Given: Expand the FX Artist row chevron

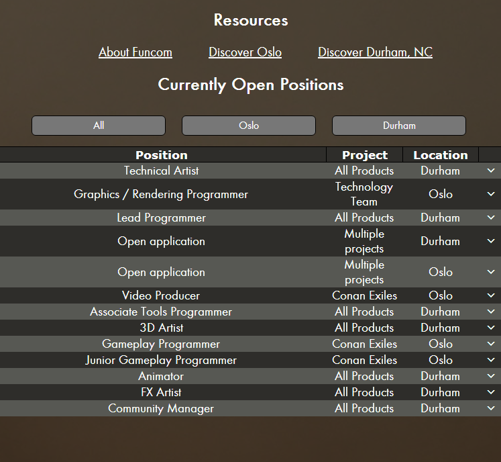Looking at the screenshot, I should (x=491, y=392).
